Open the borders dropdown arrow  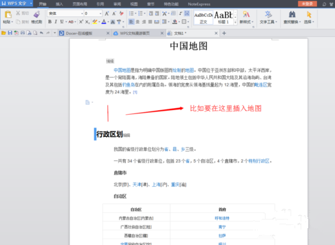pyautogui.click(x=188, y=21)
